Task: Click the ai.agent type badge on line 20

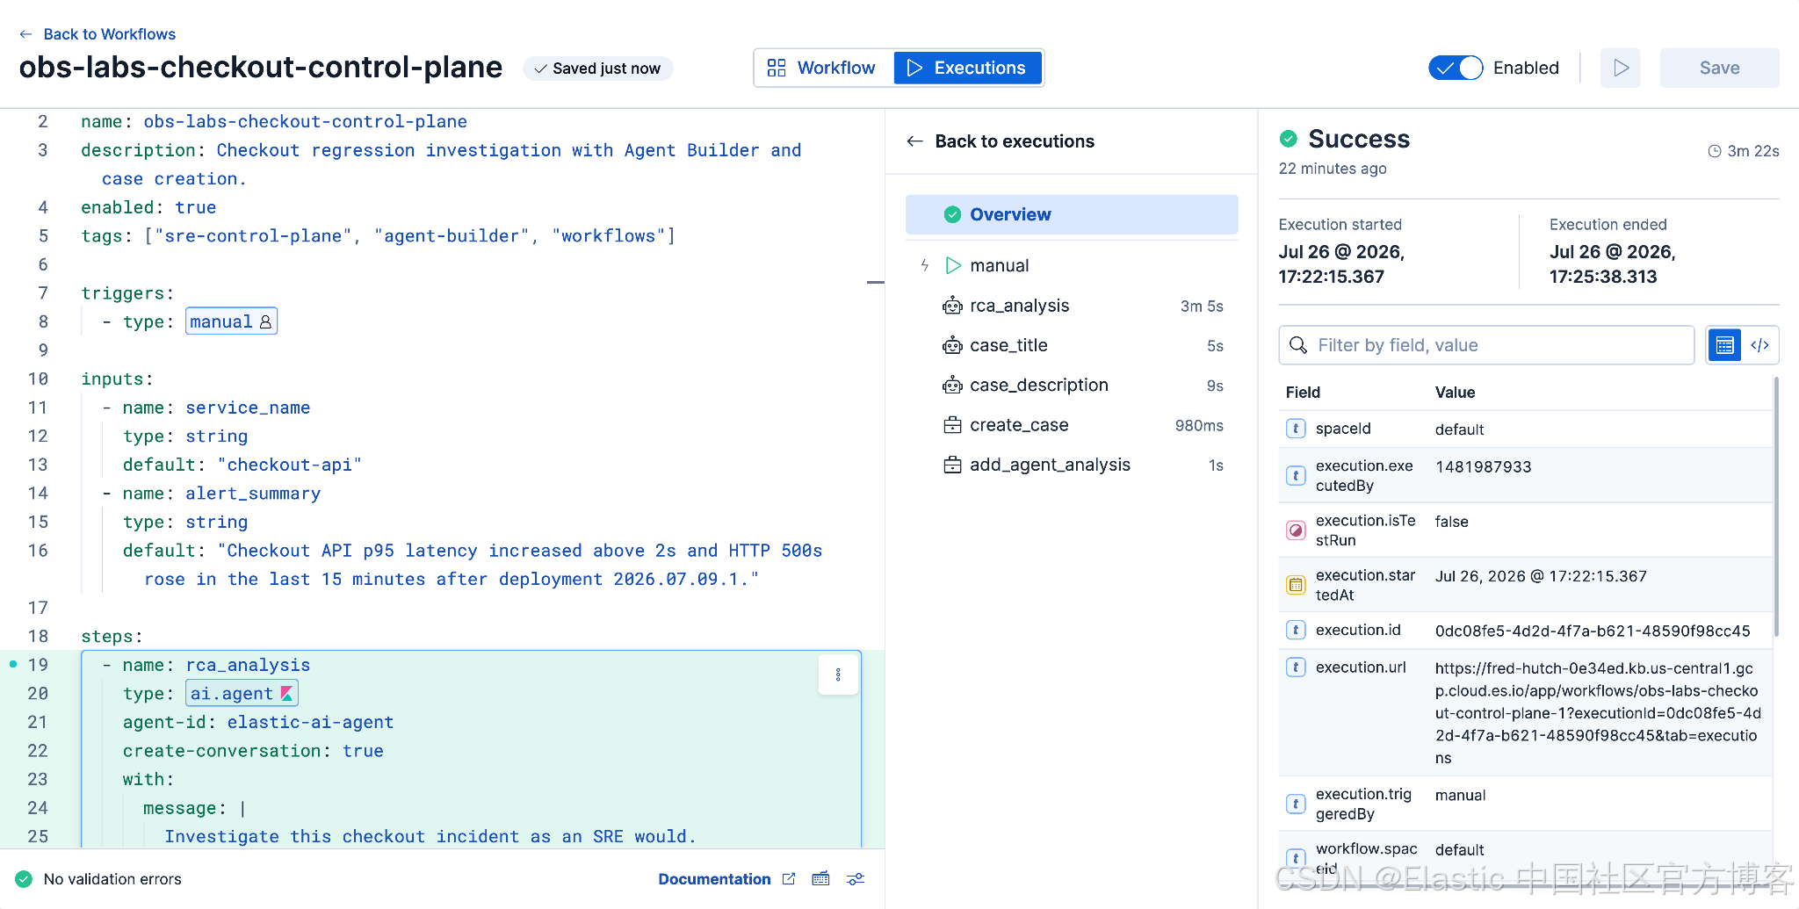Action: tap(242, 694)
